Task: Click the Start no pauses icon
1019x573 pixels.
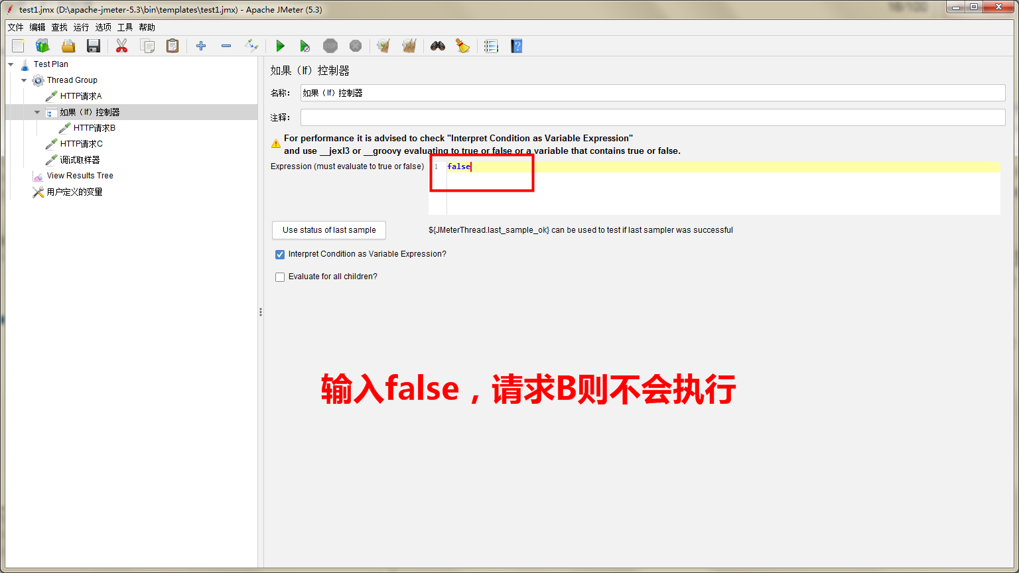Action: 305,46
